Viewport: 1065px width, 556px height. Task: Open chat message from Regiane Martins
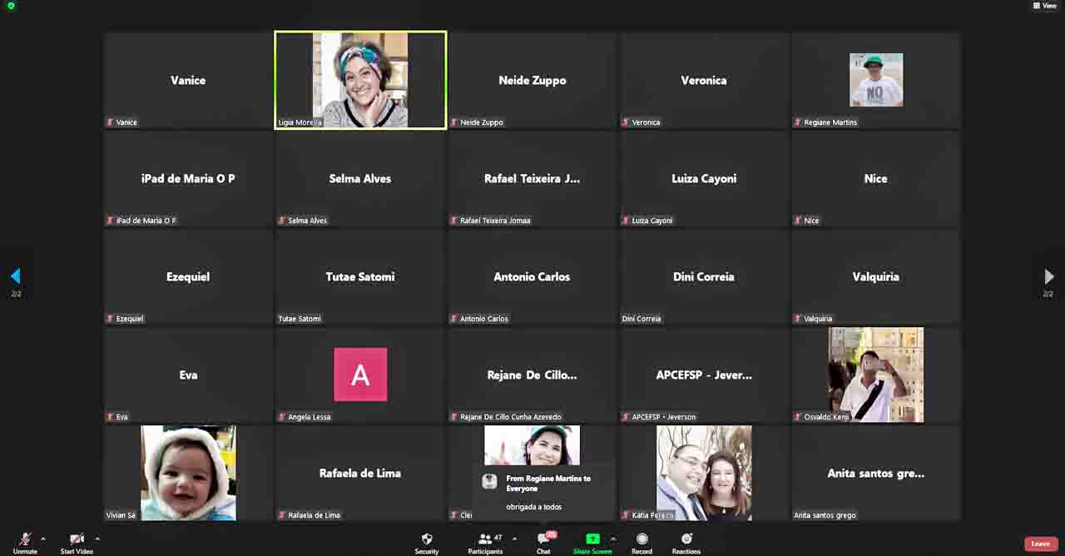click(x=546, y=492)
